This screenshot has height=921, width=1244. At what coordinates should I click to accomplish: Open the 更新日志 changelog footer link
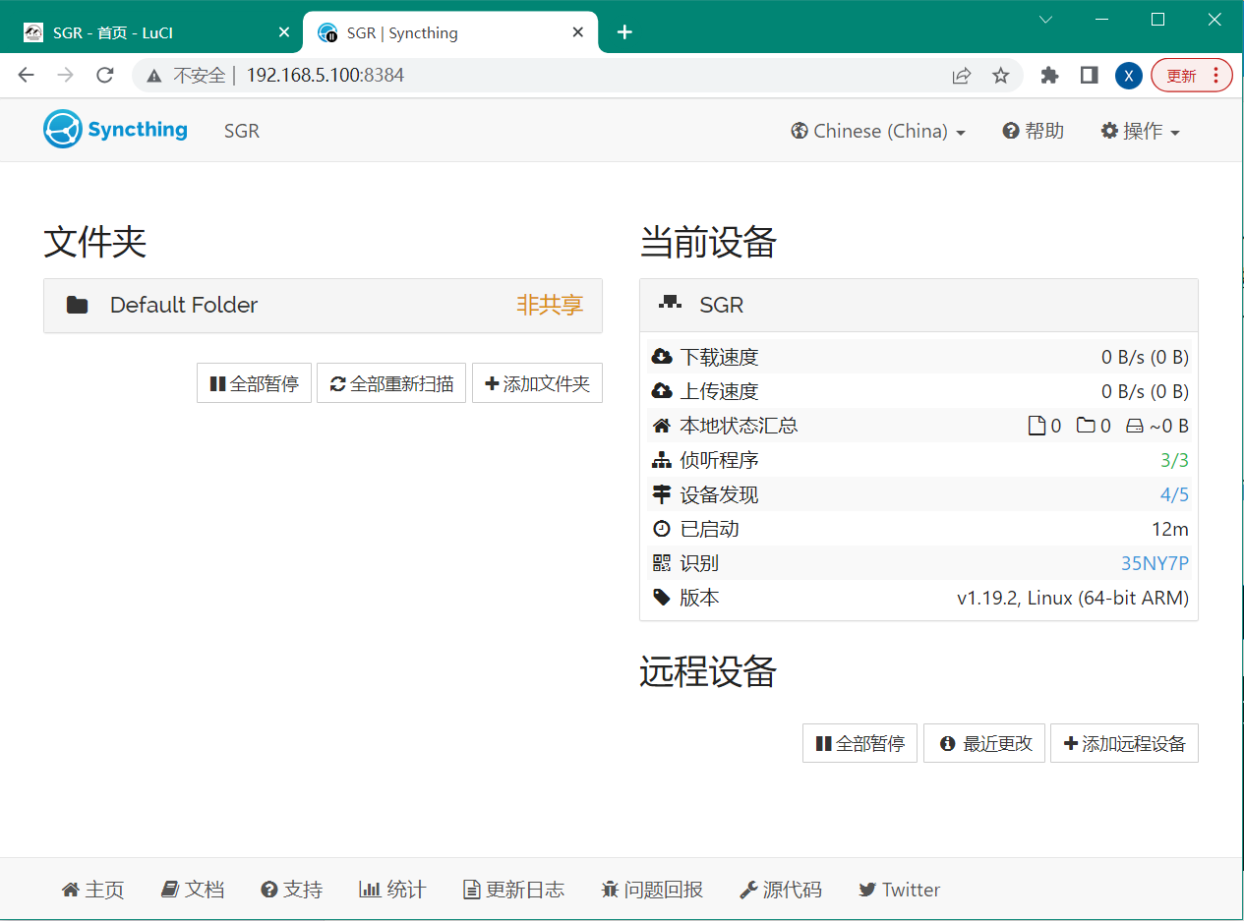click(x=513, y=890)
